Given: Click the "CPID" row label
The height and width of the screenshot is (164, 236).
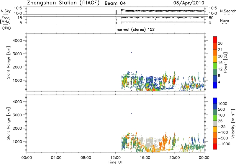Looking at the screenshot, I should point(6,28).
